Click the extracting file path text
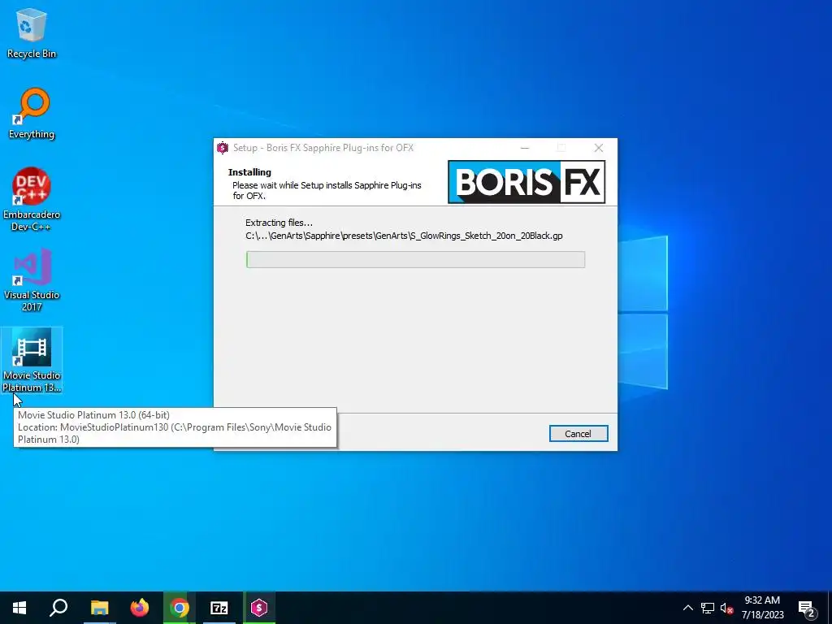Screen dimensions: 832x624 tap(404, 236)
